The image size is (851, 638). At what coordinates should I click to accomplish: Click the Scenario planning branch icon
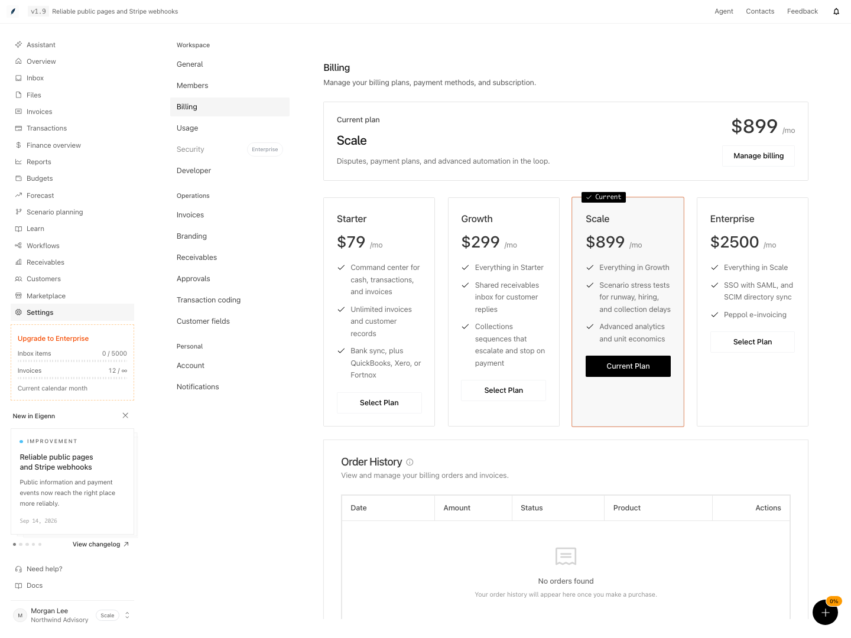pos(18,212)
